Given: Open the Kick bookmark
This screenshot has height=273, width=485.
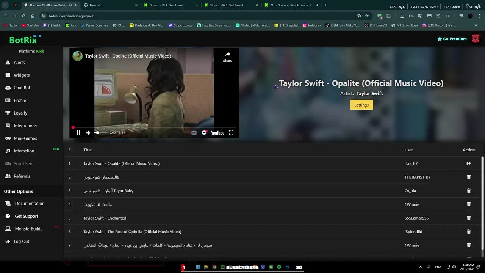Looking at the screenshot, I should [x=71, y=25].
